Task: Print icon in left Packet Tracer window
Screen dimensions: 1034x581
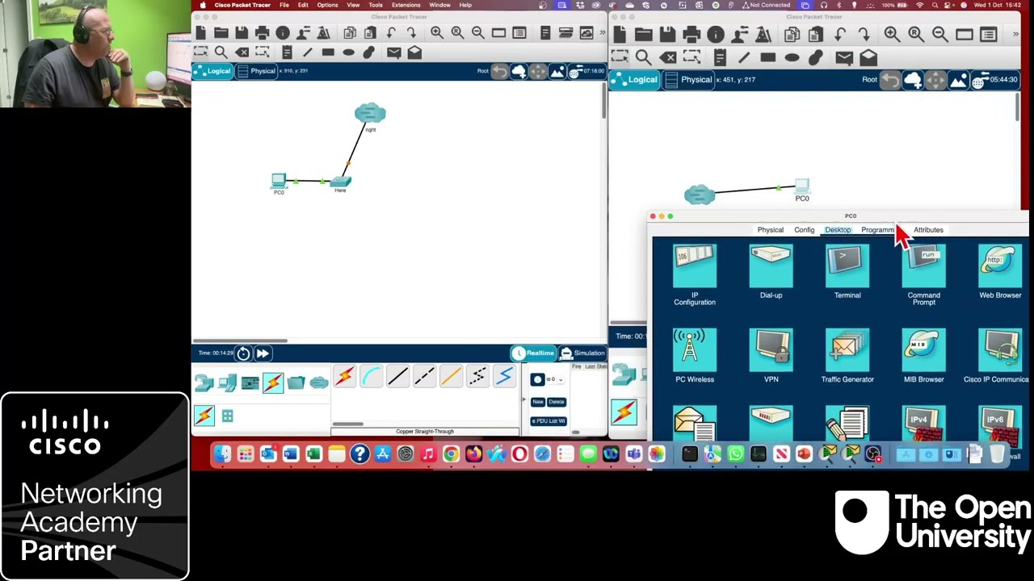Action: click(x=262, y=33)
